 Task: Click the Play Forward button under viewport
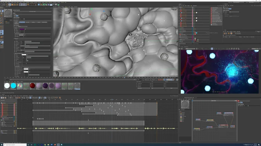coord(150,80)
